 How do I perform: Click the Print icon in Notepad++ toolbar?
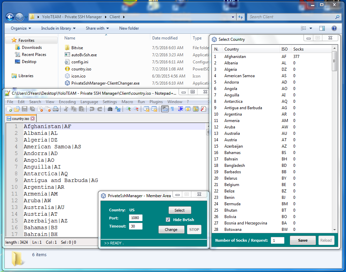pyautogui.click(x=56, y=109)
